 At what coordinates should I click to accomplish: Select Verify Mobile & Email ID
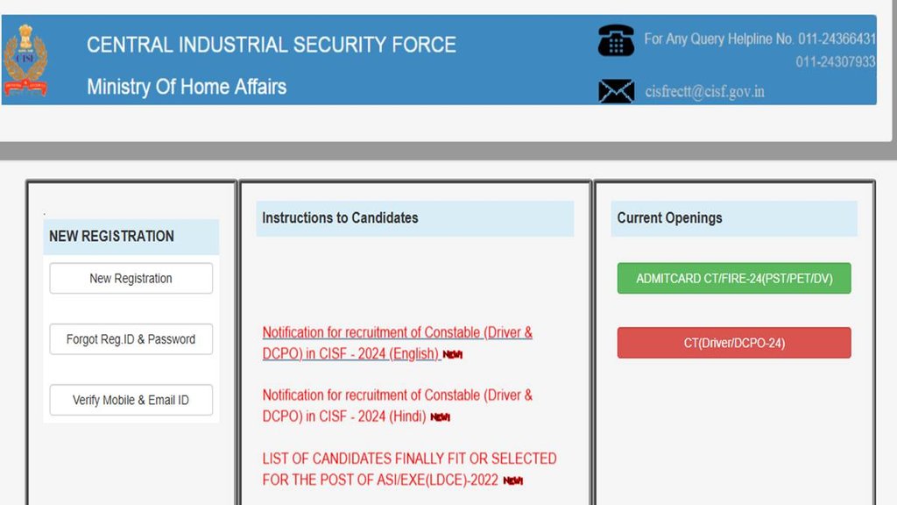tap(131, 400)
